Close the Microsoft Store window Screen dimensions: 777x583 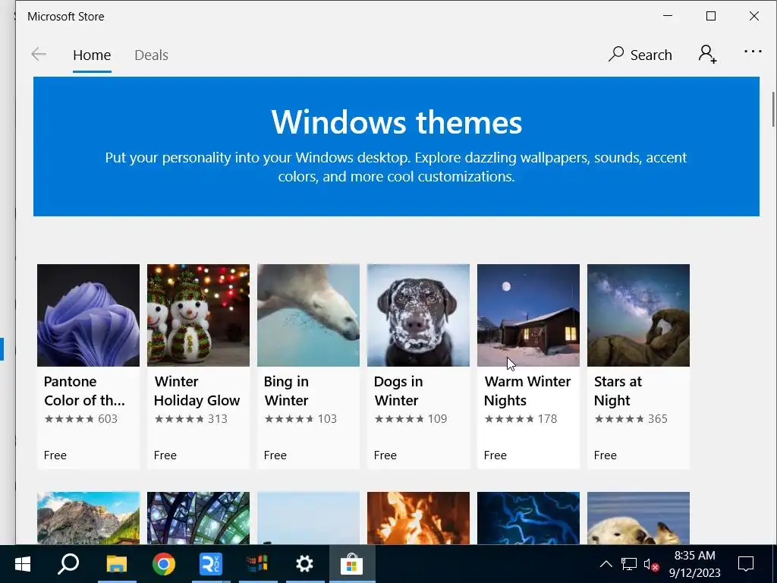[753, 16]
